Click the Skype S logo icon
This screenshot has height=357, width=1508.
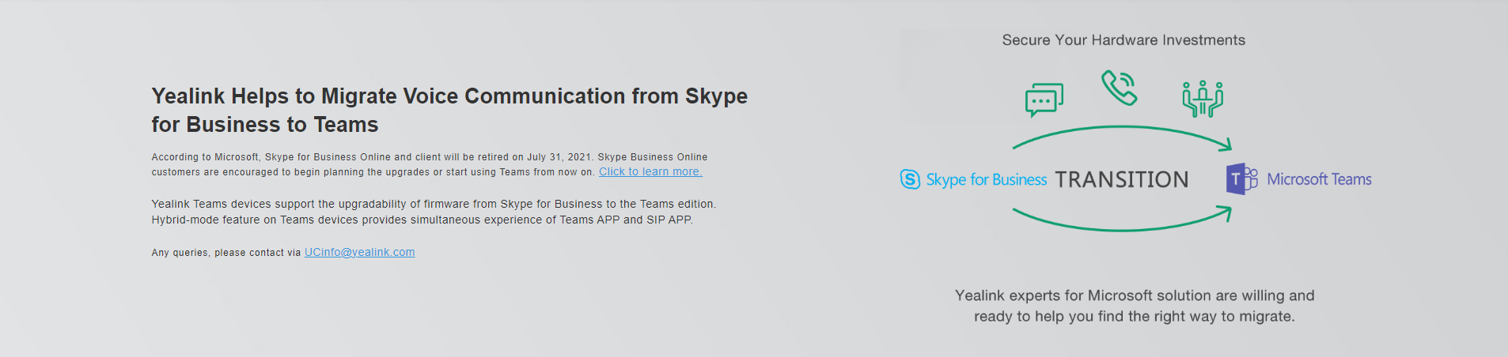click(x=911, y=179)
